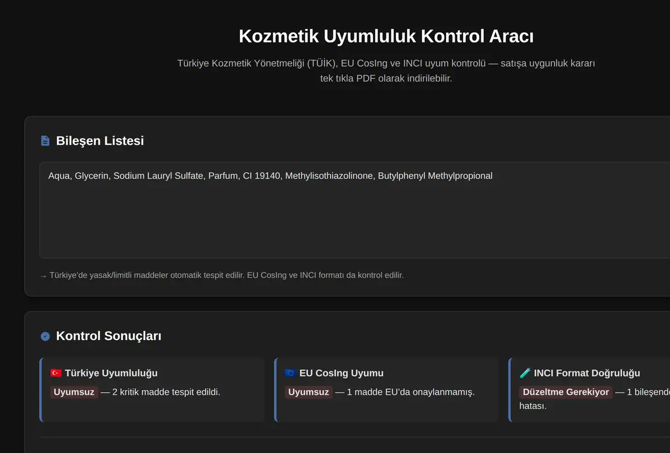Click the '2 kritik madde tespit edildi' text
Image resolution: width=670 pixels, height=453 pixels.
click(x=166, y=392)
